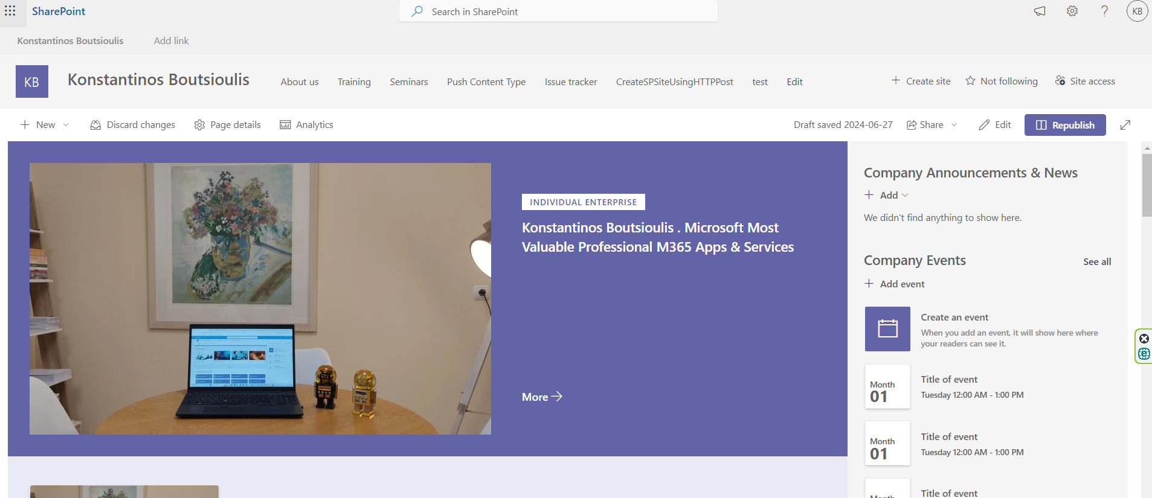Open the app launcher waffle icon

pos(10,11)
